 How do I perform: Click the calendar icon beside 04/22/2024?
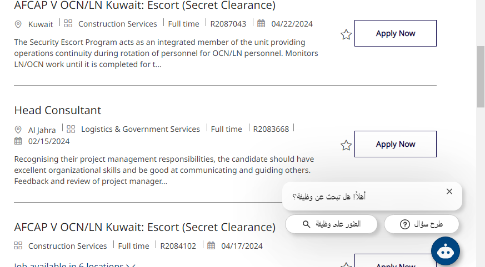(x=262, y=23)
